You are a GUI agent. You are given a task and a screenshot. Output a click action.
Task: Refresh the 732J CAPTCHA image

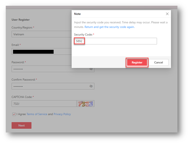[86, 104]
